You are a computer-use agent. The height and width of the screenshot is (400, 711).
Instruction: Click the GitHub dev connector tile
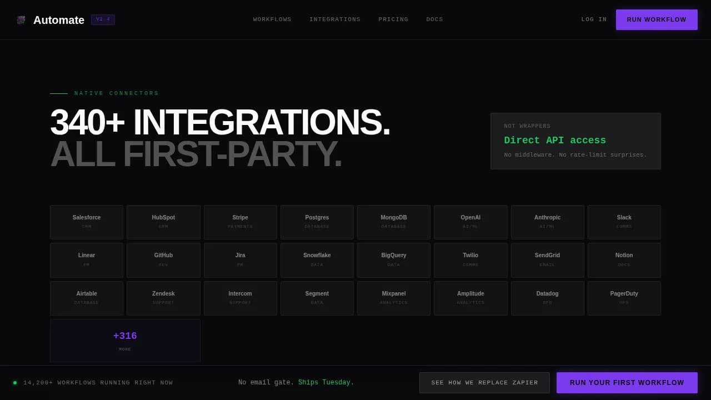point(163,259)
